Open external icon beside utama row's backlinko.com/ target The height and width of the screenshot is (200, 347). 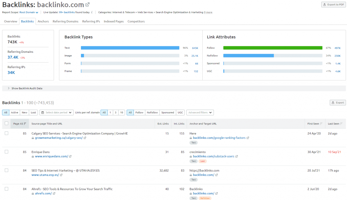pyautogui.click(x=217, y=175)
